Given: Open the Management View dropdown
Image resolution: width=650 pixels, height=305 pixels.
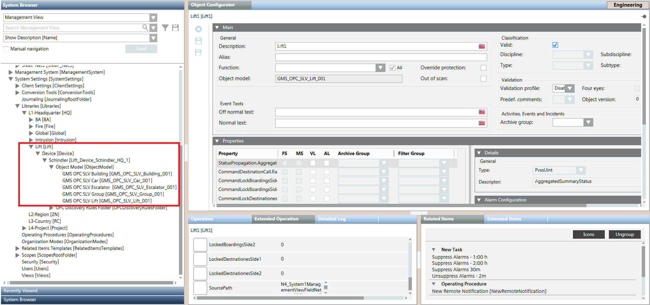Looking at the screenshot, I should 153,18.
